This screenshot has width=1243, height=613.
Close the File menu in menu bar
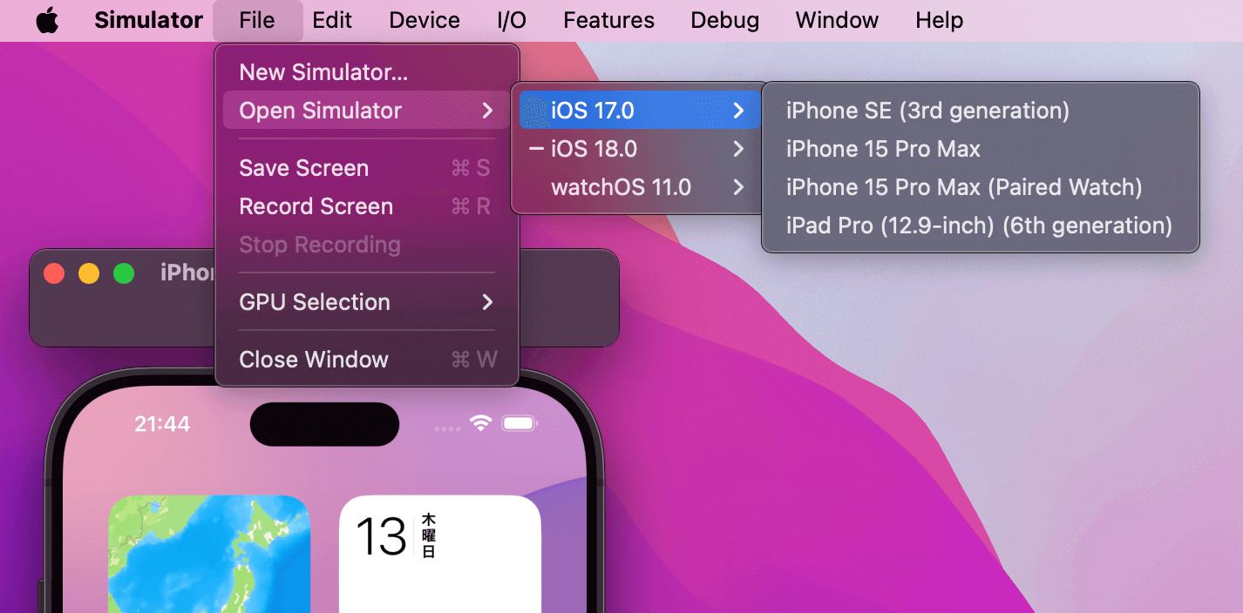click(x=257, y=21)
